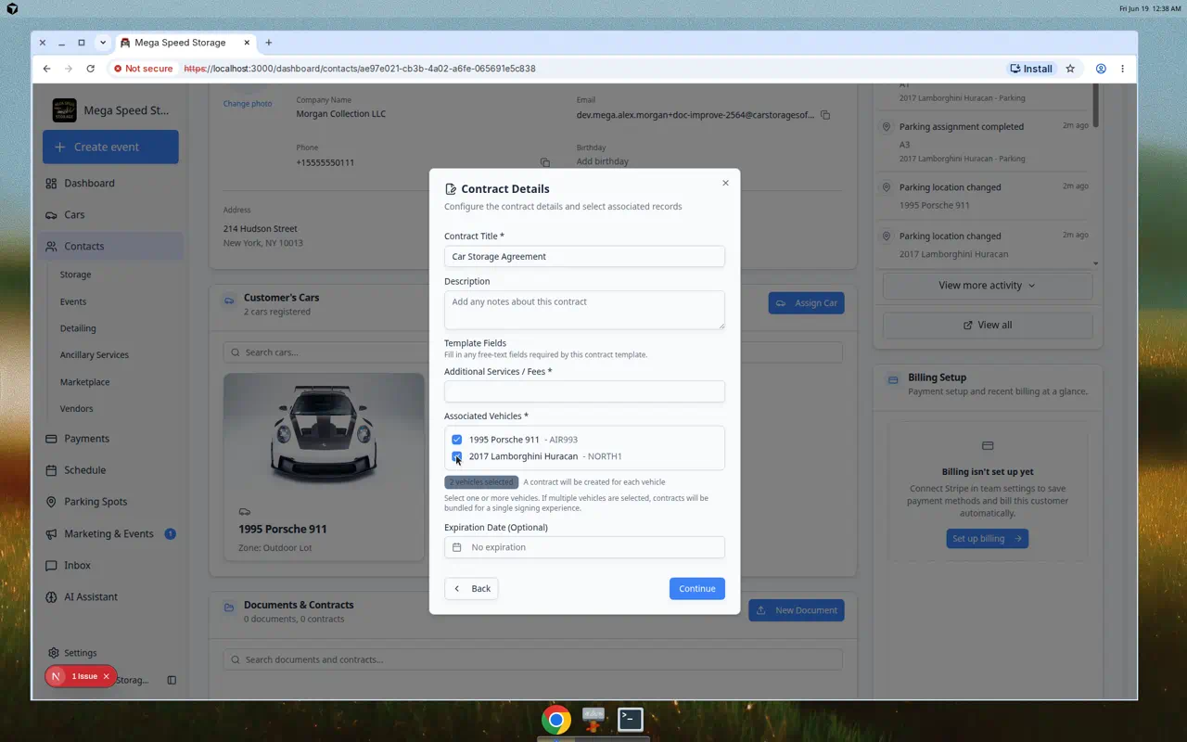The width and height of the screenshot is (1187, 742).
Task: Click the Marketing & Events megaphone icon
Action: [x=51, y=534]
